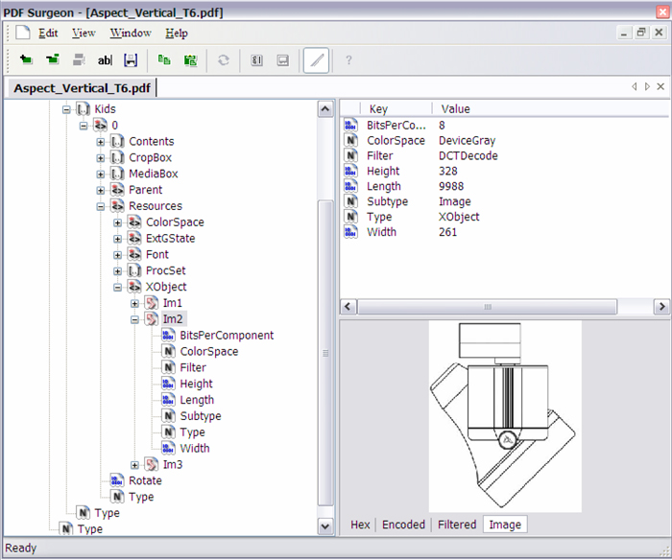Expand the Im1 image node
672x560 pixels.
[134, 304]
